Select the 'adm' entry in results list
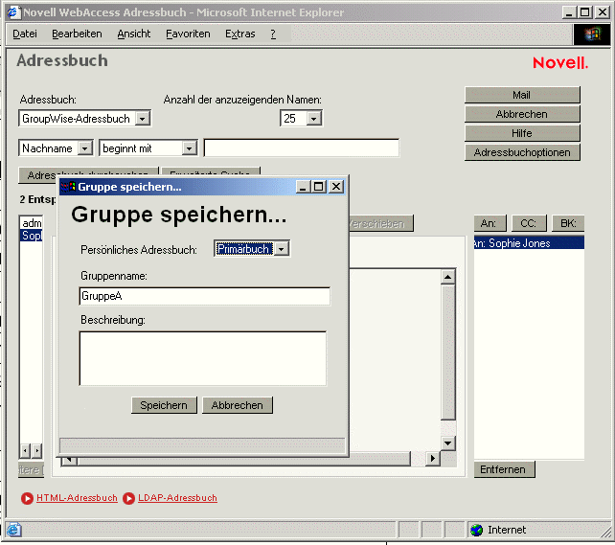This screenshot has width=615, height=545. pyautogui.click(x=32, y=223)
